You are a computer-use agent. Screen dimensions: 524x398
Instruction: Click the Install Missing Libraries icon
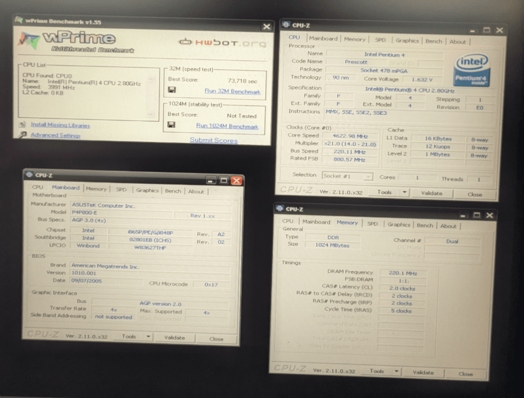tap(22, 124)
